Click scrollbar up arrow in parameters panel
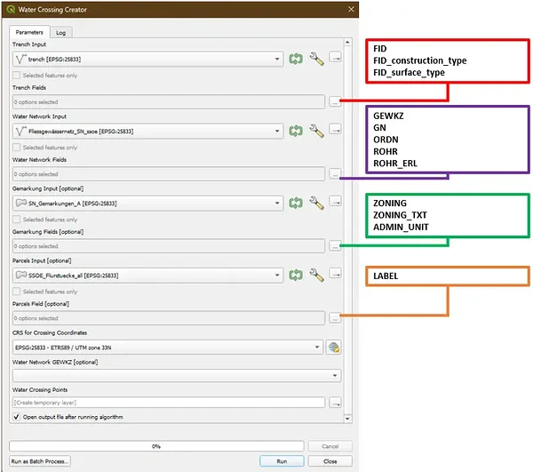The image size is (533, 472). [x=347, y=43]
